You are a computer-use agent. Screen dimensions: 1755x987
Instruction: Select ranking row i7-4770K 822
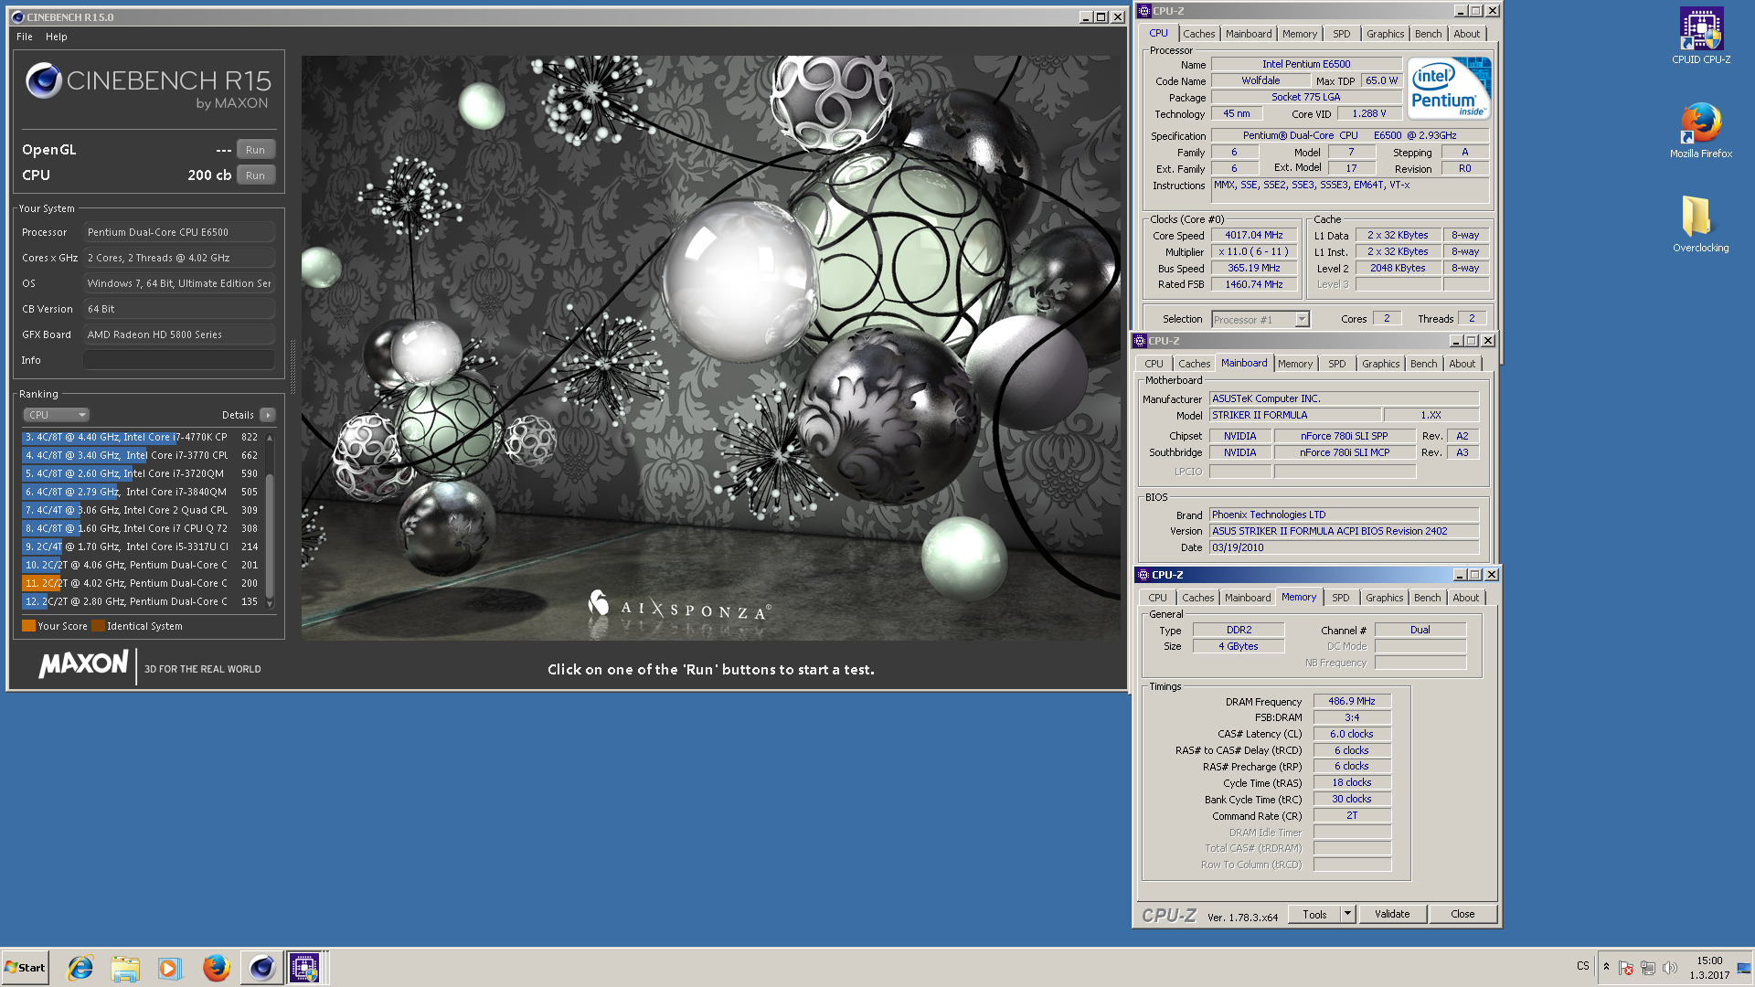click(143, 437)
